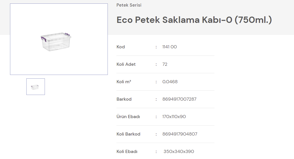The image size is (294, 159).
Task: Select the small product thumbnail below the photo
Action: pos(35,87)
